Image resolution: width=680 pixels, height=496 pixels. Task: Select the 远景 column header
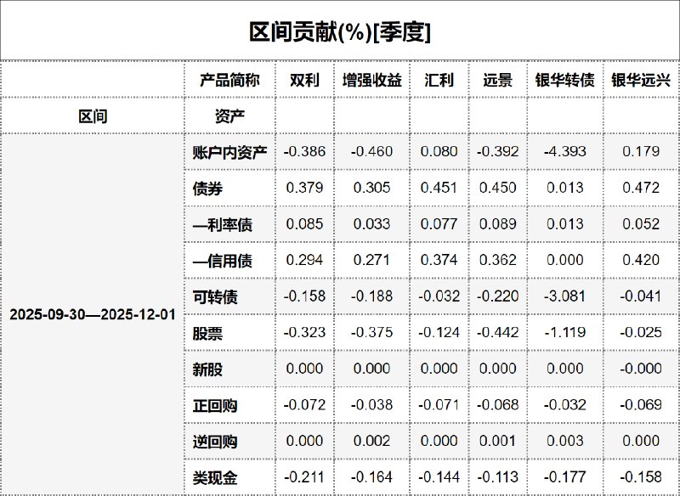[x=497, y=81]
